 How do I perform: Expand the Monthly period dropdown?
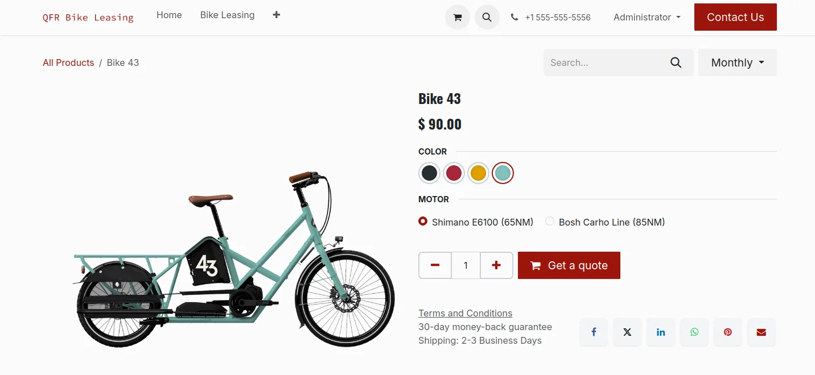pos(738,63)
